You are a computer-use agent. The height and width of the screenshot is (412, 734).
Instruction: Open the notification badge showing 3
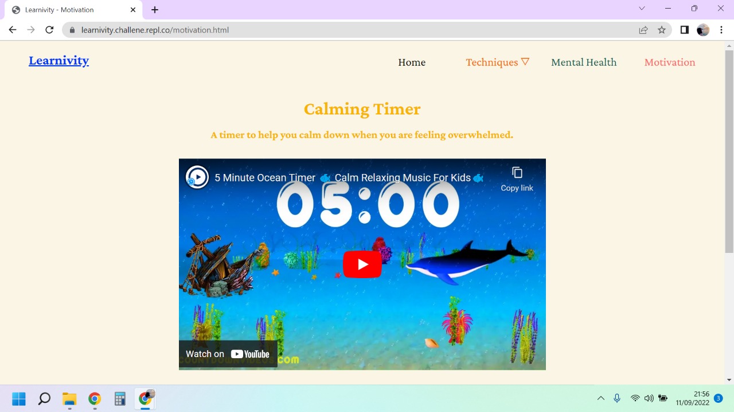pos(718,398)
